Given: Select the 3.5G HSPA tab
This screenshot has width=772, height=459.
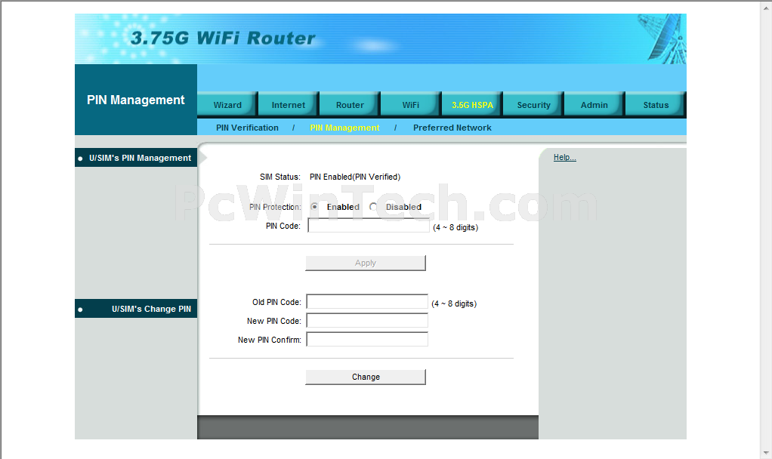Looking at the screenshot, I should click(x=472, y=105).
